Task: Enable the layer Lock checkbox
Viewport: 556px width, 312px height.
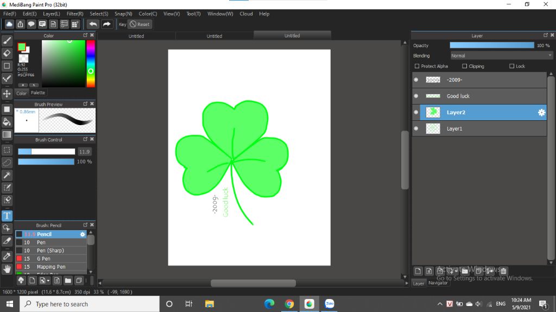Action: pyautogui.click(x=511, y=66)
